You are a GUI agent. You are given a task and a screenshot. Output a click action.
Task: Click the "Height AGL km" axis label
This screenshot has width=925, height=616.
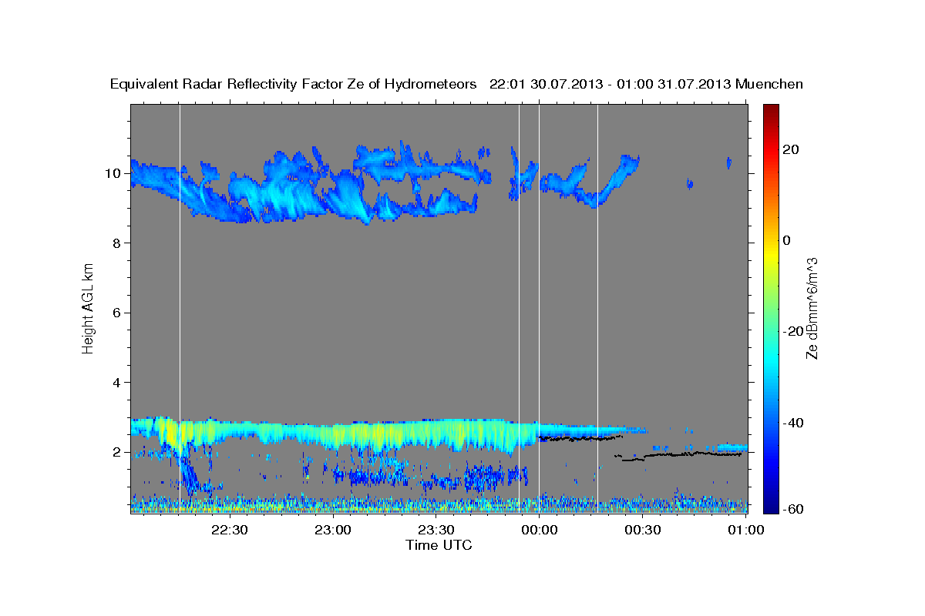89,308
